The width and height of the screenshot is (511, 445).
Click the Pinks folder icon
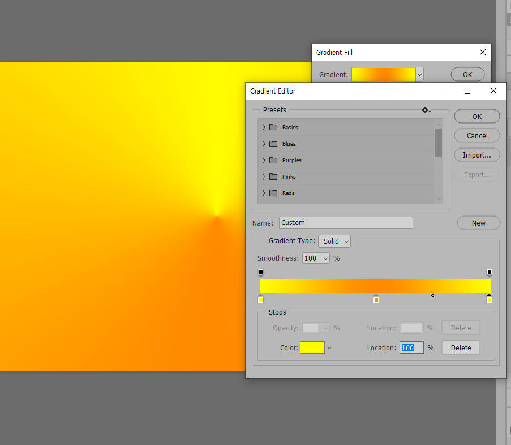point(273,177)
